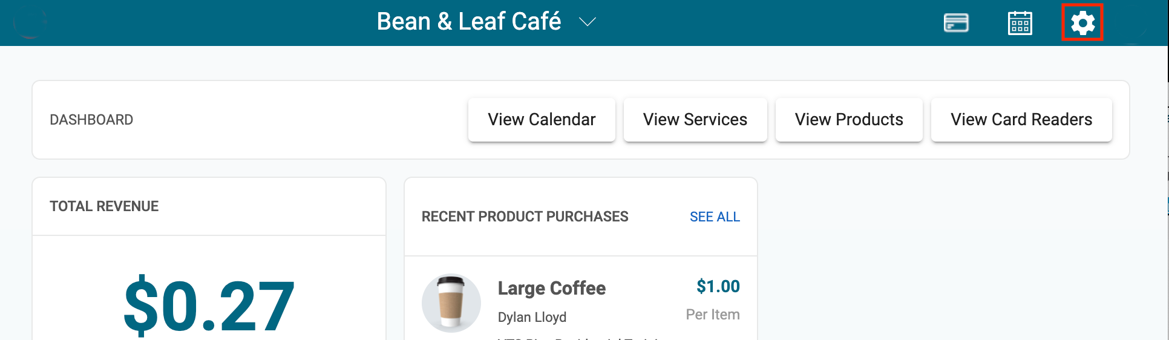Open View Services
The width and height of the screenshot is (1169, 340).
[x=695, y=120]
